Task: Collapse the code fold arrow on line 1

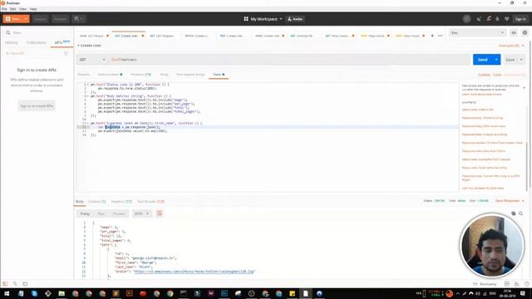Action: coord(88,85)
